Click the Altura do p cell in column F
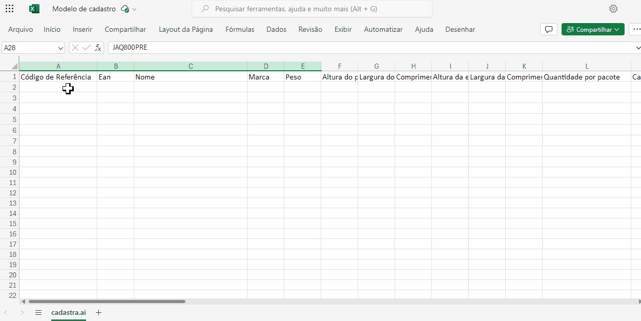This screenshot has width=641, height=321. click(340, 77)
